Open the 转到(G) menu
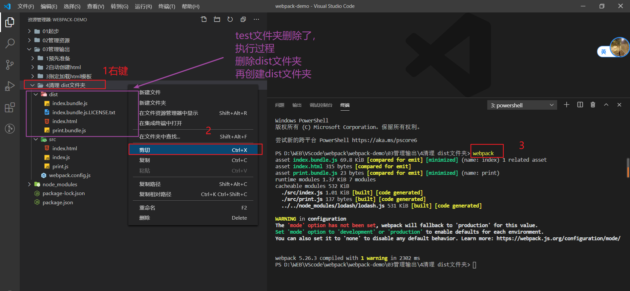The height and width of the screenshot is (291, 630). pos(119,6)
